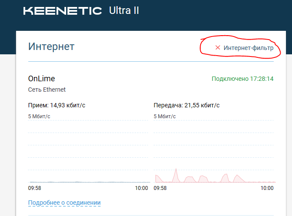
Task: Click the 5 Мбит/с label above the transmit graph
Action: 164,116
